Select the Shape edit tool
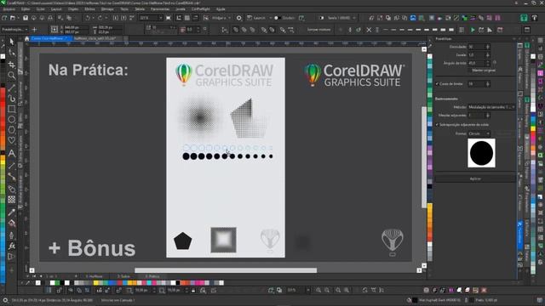Viewport: 545px width, 306px height. point(11,53)
